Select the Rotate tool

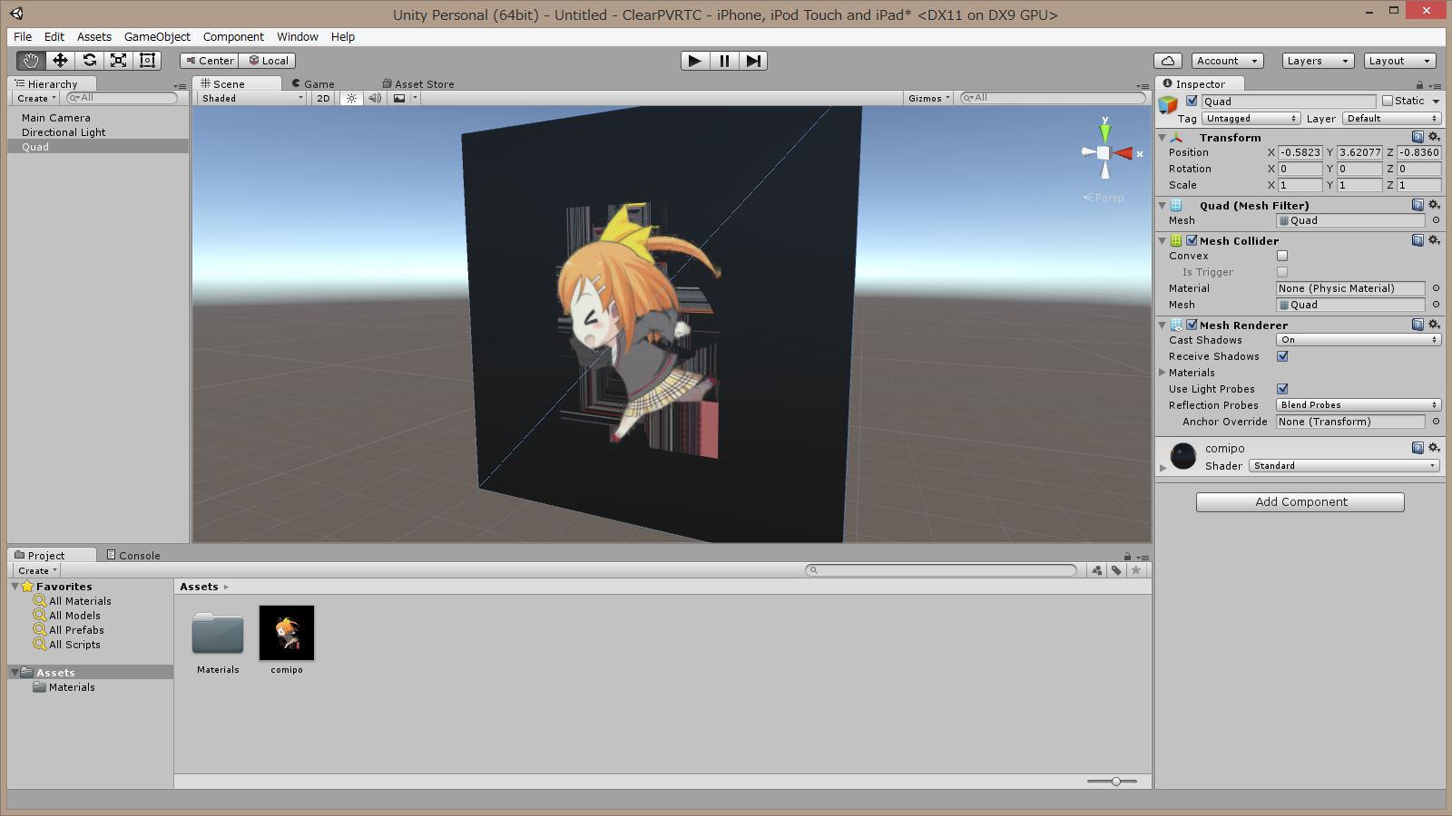click(x=89, y=61)
